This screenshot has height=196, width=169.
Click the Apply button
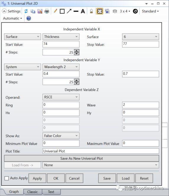click(x=37, y=178)
